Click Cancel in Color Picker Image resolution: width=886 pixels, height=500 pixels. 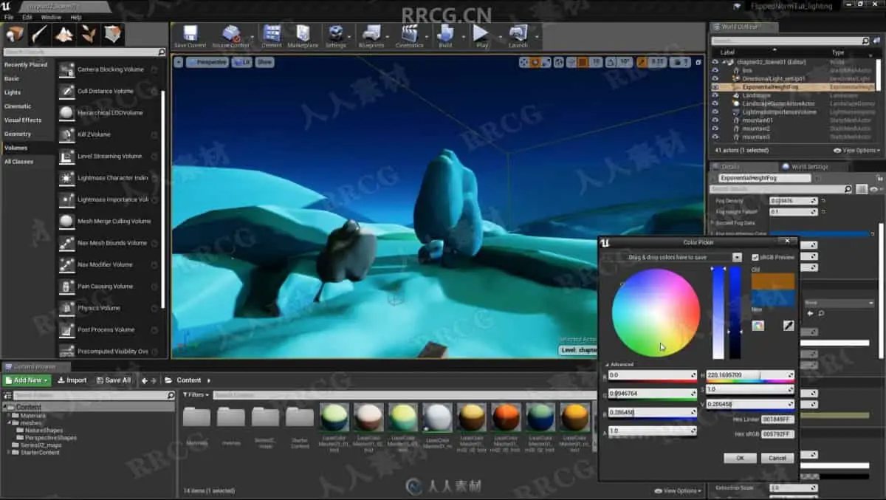777,458
